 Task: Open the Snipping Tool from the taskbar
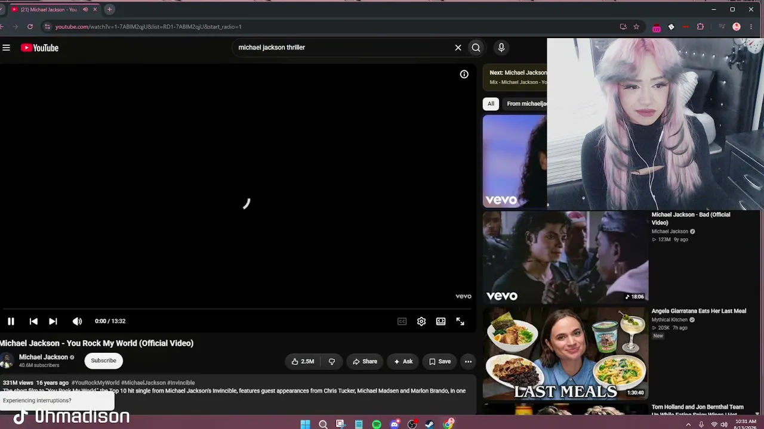point(341,424)
